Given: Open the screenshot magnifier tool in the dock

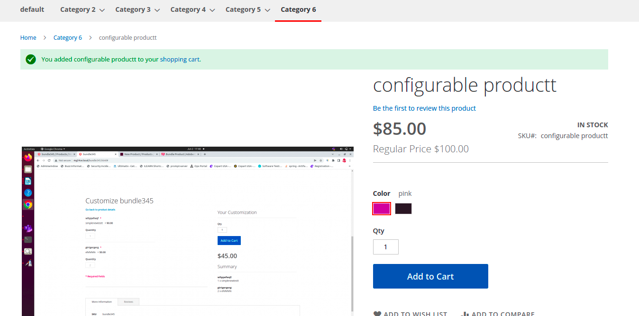Looking at the screenshot, I should click(x=27, y=251).
